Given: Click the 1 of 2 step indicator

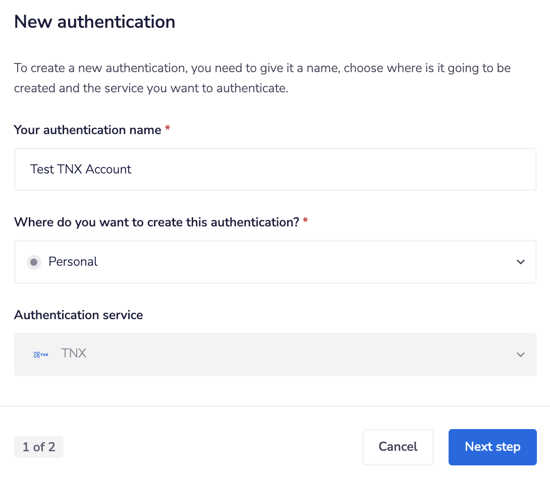Looking at the screenshot, I should 38,447.
